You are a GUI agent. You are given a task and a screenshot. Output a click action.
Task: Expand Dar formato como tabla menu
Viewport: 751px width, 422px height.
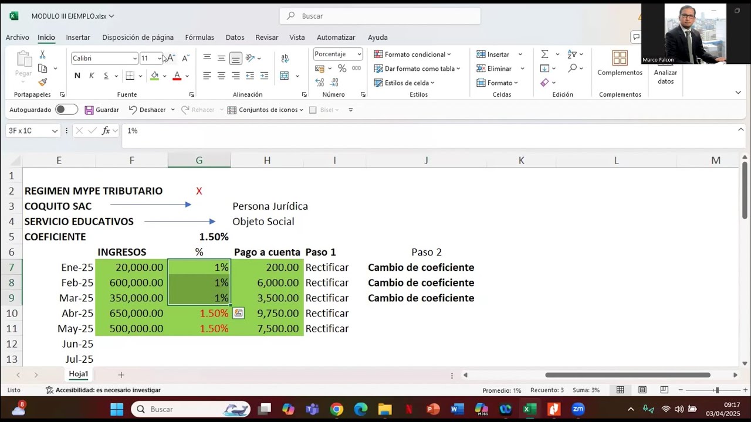pos(417,69)
